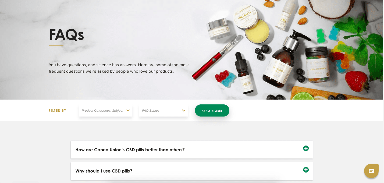Select the Product Categories, Subject combo box
Screen dimensions: 384x183
[105, 111]
